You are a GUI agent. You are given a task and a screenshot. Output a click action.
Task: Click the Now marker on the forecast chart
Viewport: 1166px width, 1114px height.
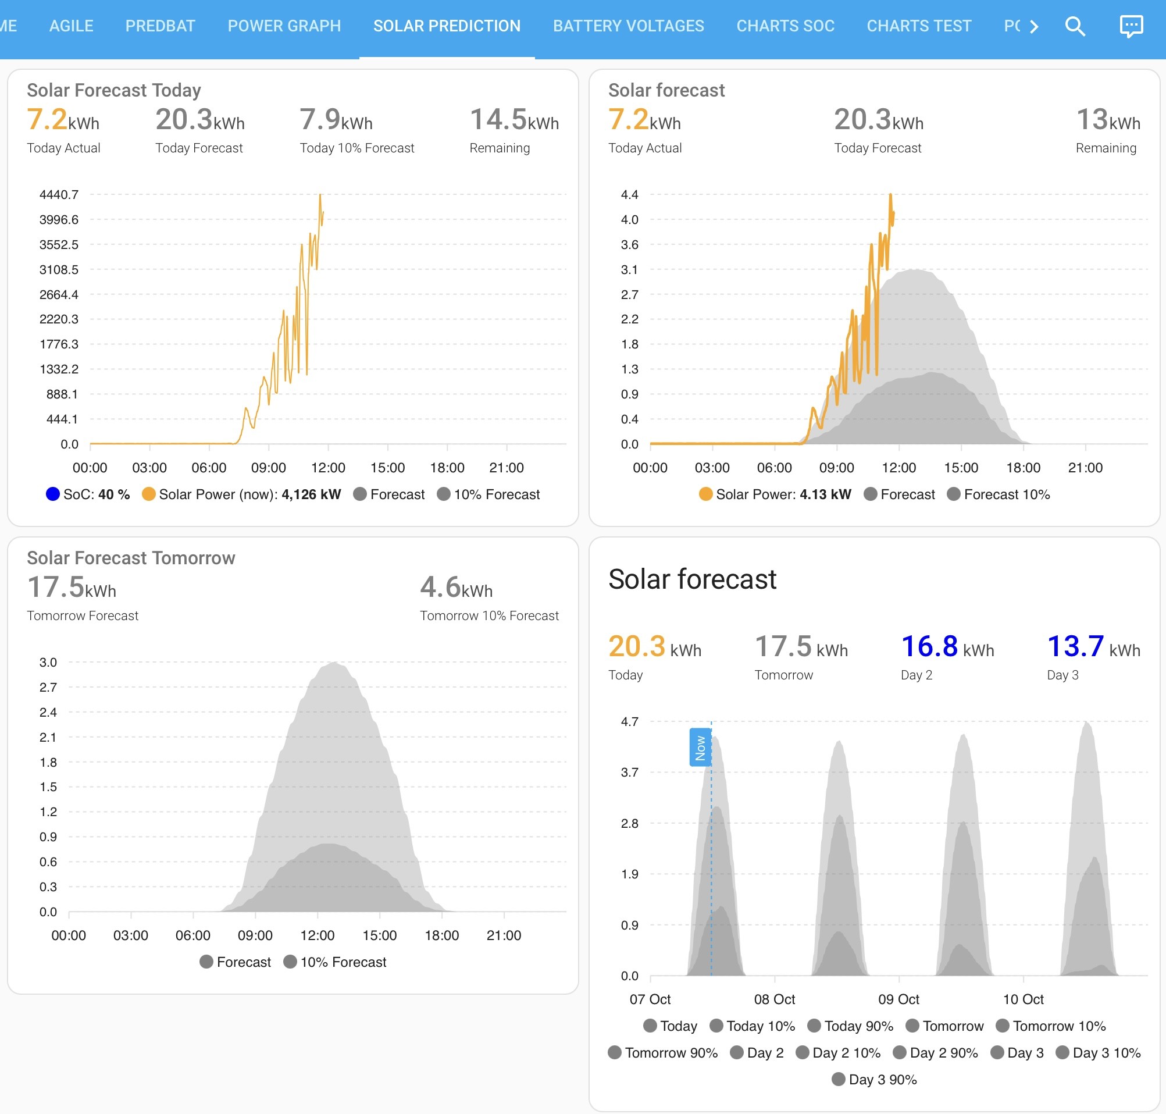coord(700,747)
